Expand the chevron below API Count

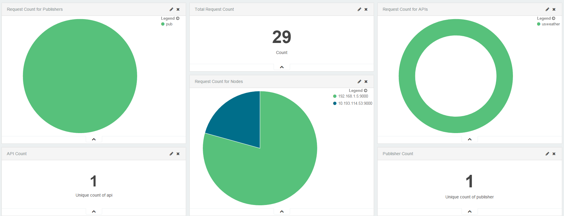click(x=94, y=212)
